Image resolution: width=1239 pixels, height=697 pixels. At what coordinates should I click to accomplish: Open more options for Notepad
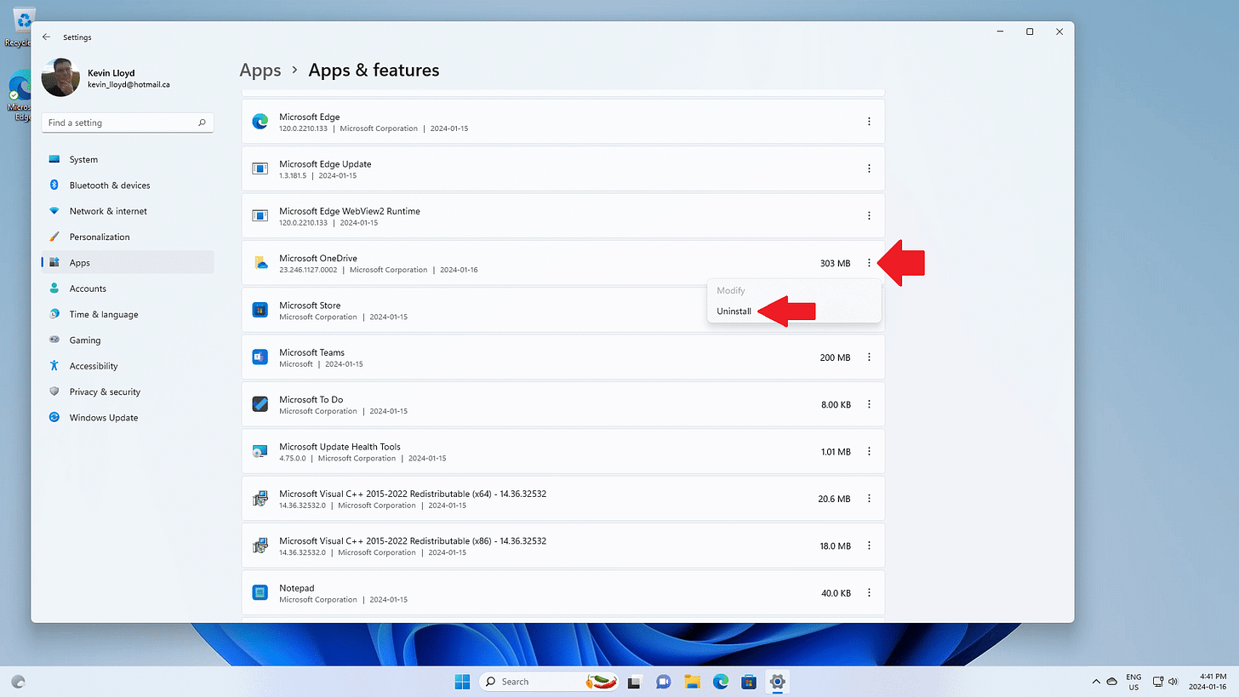click(x=869, y=592)
